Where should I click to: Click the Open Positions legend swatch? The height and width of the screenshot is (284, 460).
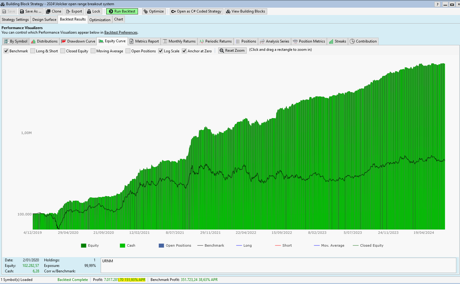click(161, 245)
